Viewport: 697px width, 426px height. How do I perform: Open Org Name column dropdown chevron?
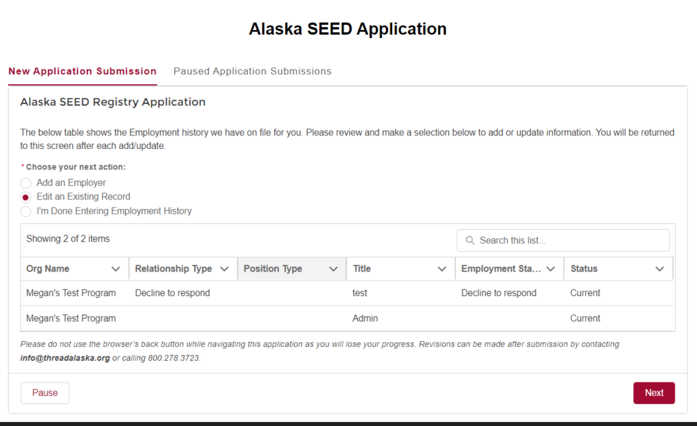pyautogui.click(x=116, y=269)
